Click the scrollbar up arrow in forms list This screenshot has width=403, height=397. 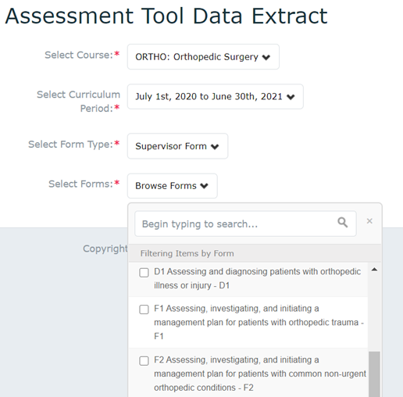(x=374, y=270)
